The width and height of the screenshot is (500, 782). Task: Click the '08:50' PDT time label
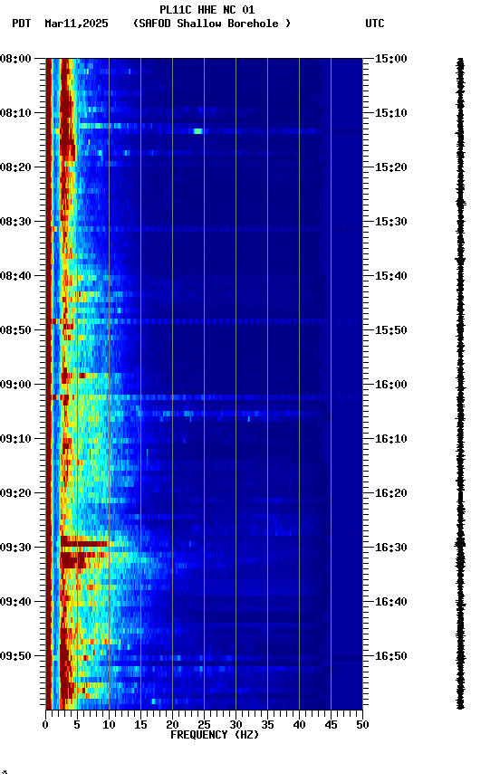coord(15,330)
